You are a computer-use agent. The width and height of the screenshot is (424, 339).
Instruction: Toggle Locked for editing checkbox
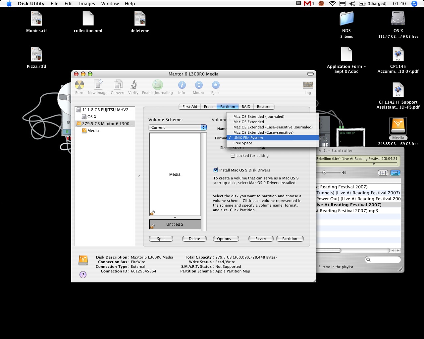point(233,156)
